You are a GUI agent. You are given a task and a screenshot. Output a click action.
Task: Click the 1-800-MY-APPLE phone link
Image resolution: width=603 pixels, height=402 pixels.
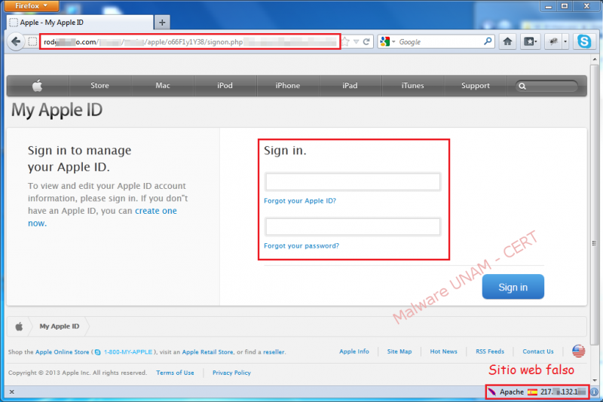pos(128,352)
